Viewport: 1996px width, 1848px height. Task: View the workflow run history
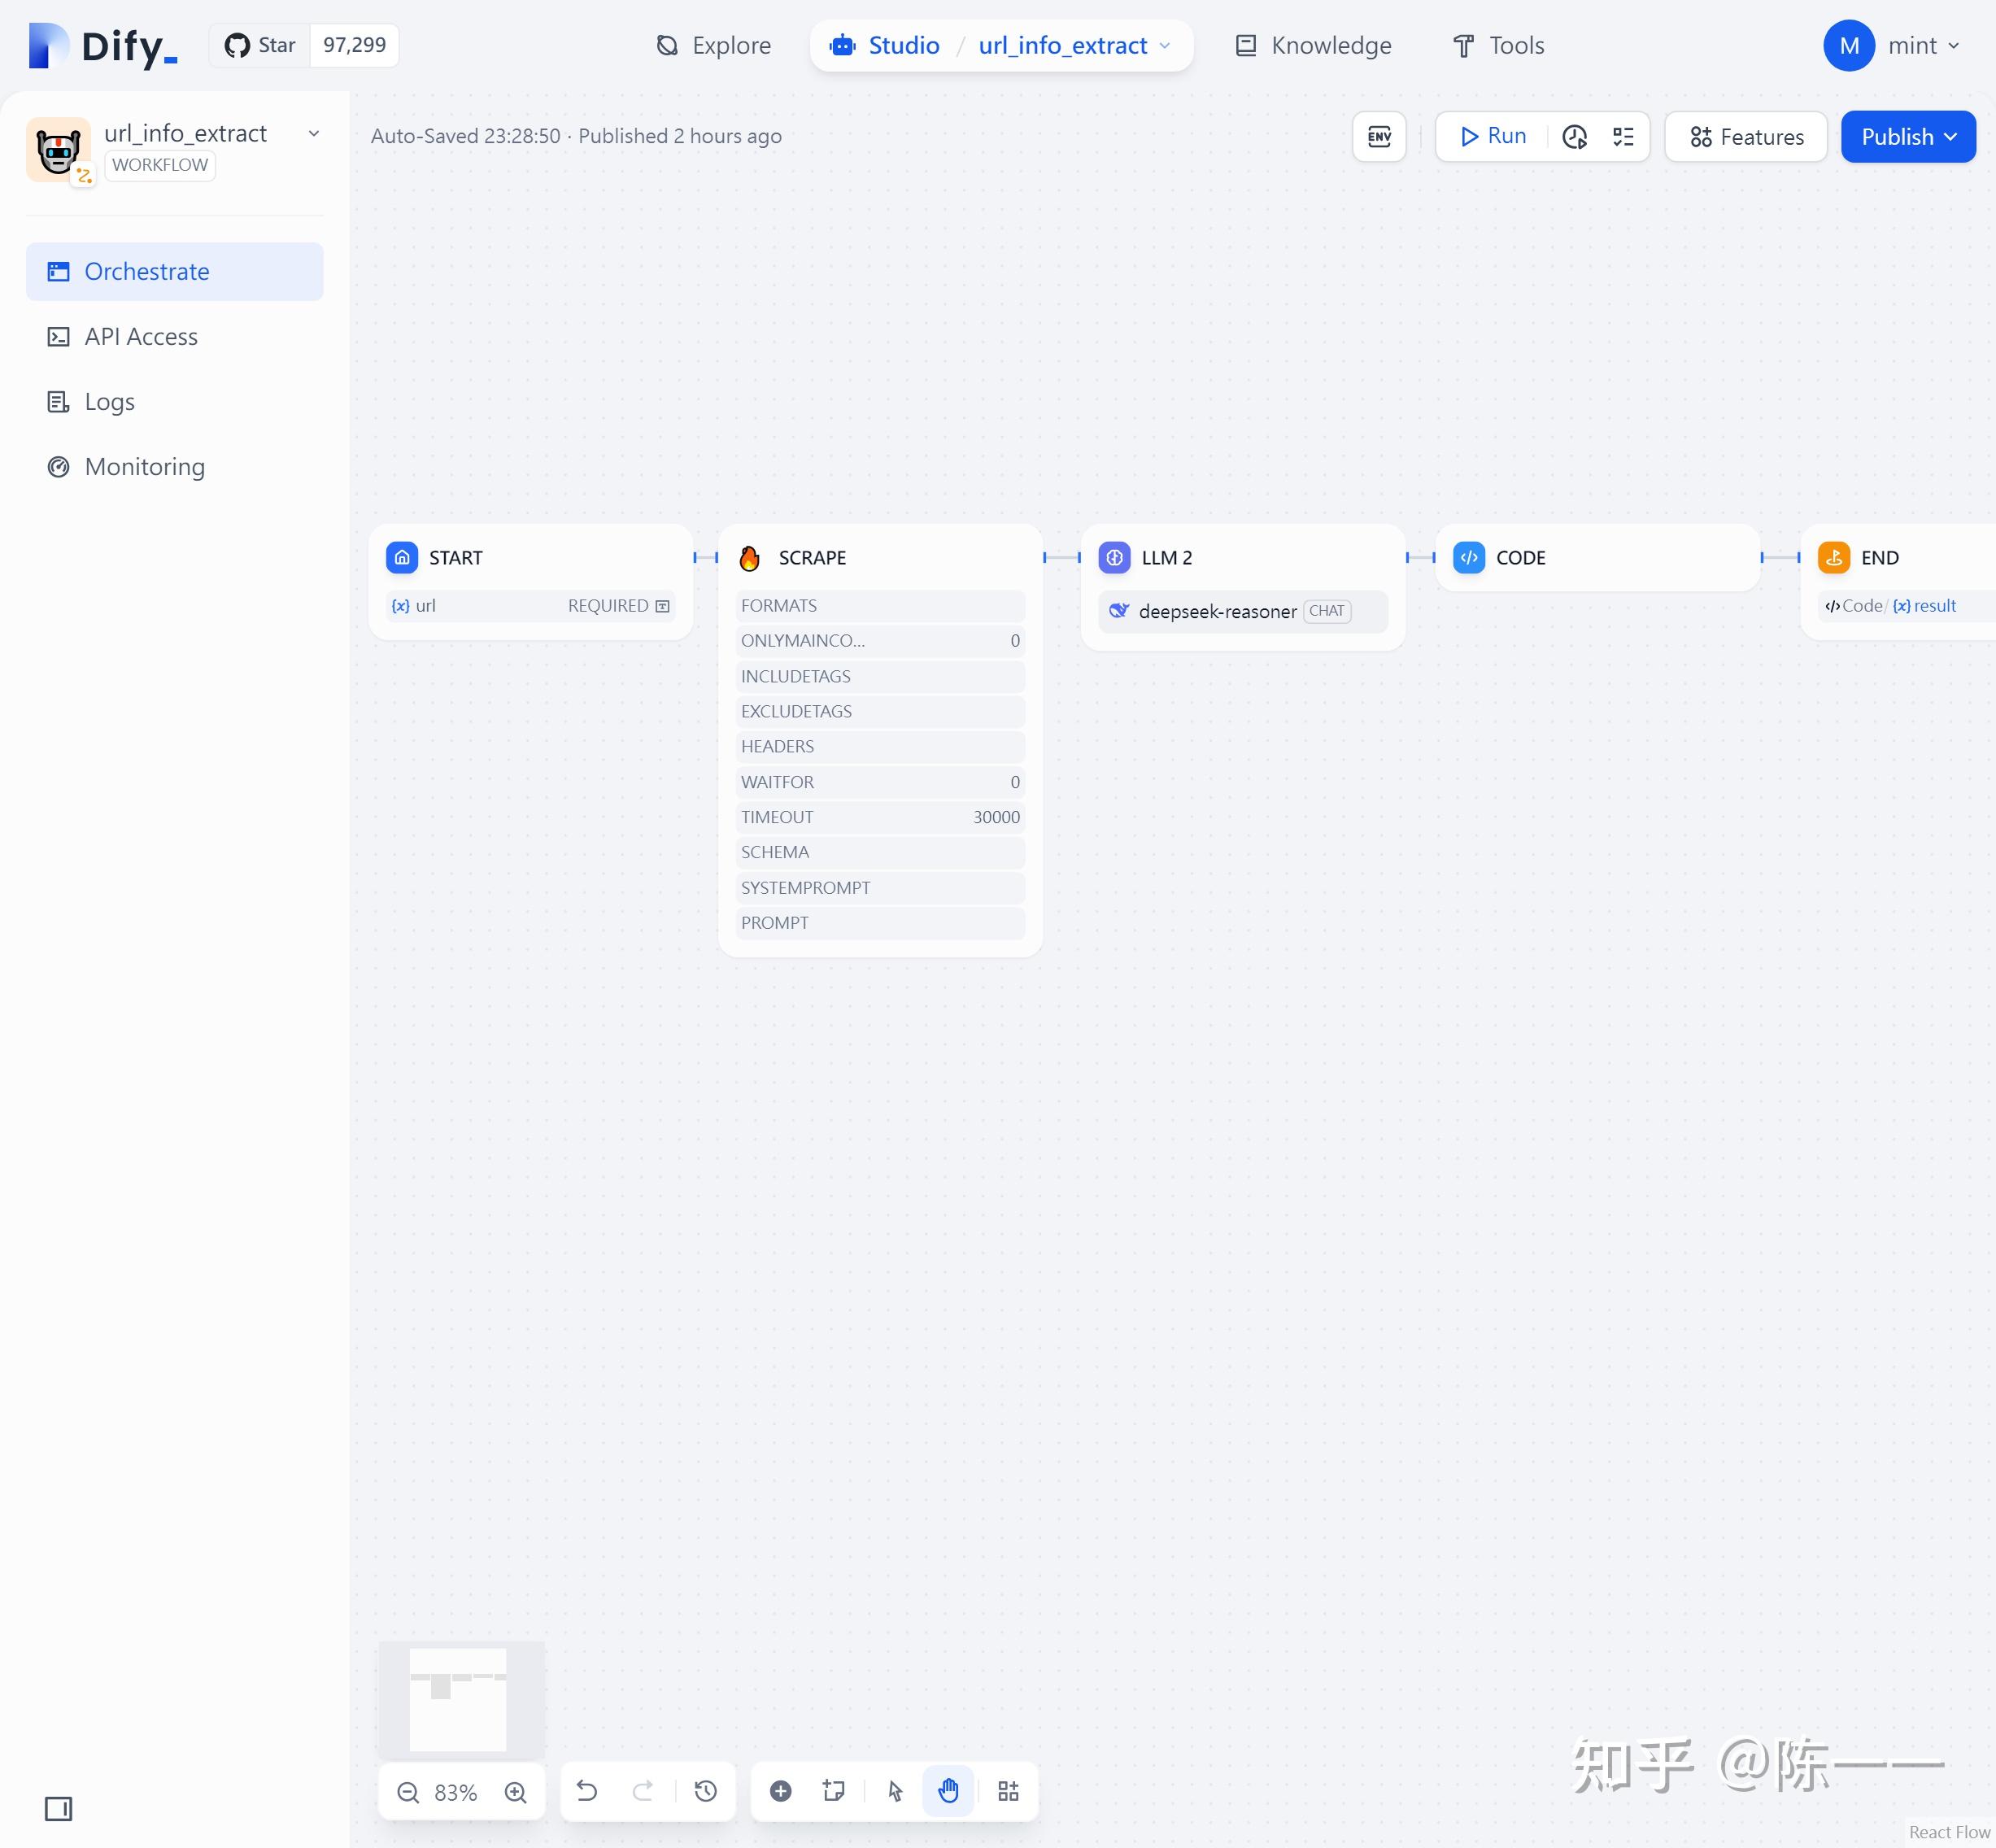click(1576, 137)
